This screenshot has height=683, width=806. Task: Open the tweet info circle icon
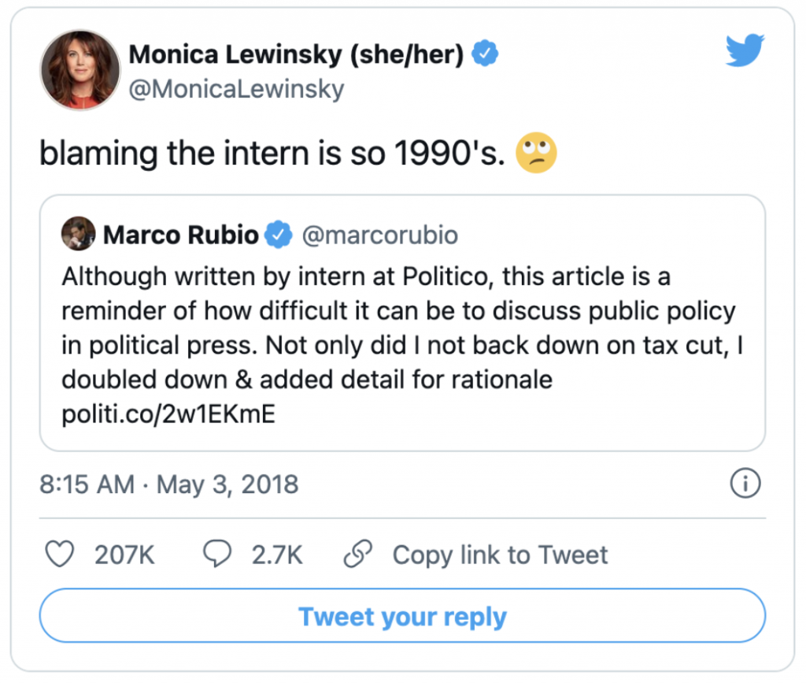[x=745, y=484]
